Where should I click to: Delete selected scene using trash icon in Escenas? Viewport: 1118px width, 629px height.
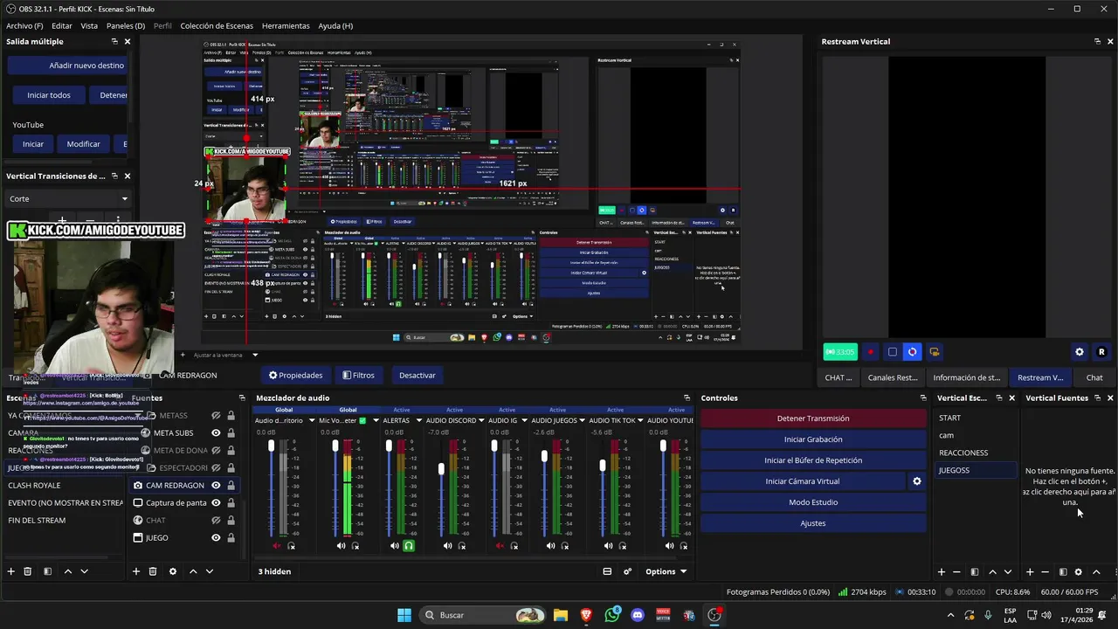(x=28, y=571)
